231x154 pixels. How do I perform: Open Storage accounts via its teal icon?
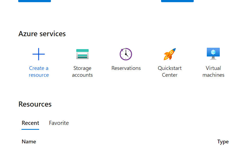click(x=82, y=54)
